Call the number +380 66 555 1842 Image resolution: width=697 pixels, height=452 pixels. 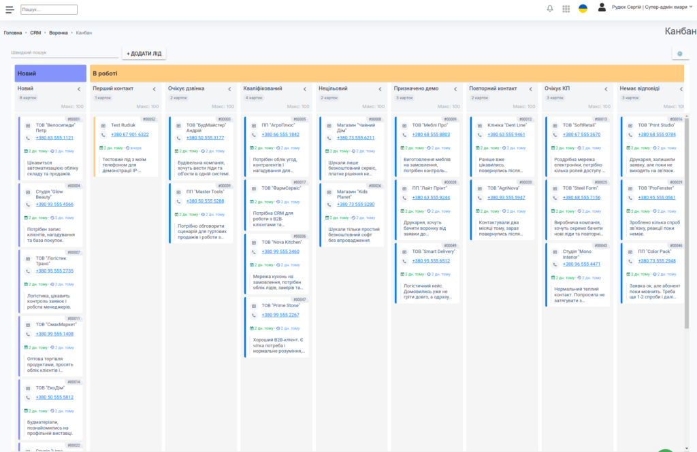point(280,135)
